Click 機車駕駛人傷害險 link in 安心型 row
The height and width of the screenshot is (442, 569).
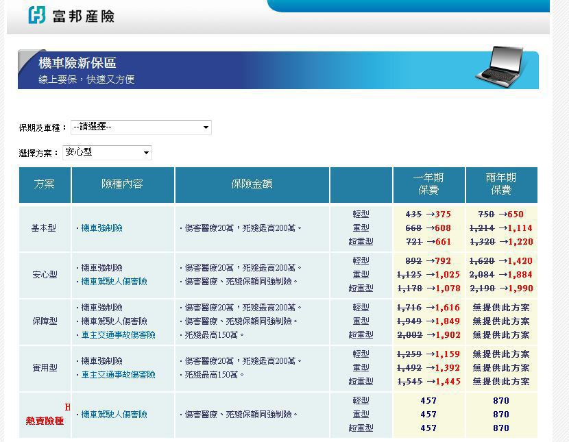[114, 282]
